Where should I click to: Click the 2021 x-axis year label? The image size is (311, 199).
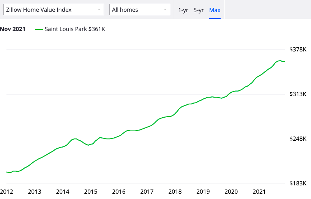pyautogui.click(x=259, y=192)
